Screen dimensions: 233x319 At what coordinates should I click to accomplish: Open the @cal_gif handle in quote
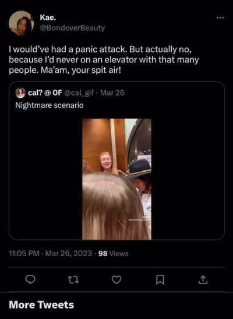coord(79,93)
